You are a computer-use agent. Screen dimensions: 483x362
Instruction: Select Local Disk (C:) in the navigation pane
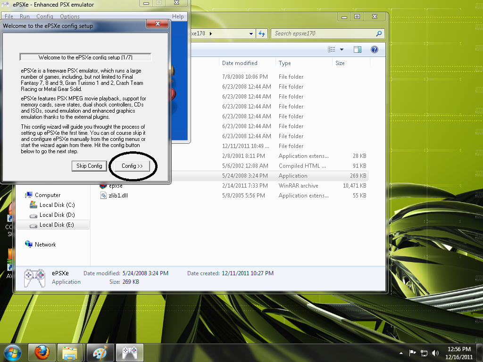(57, 205)
